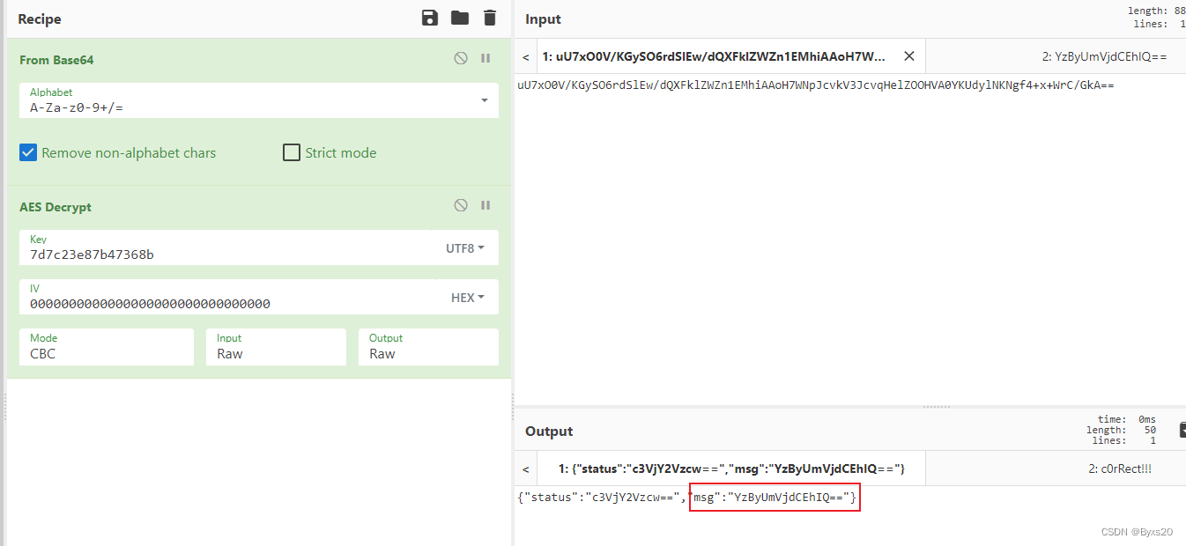Close input tab 1 with the X

pos(908,55)
